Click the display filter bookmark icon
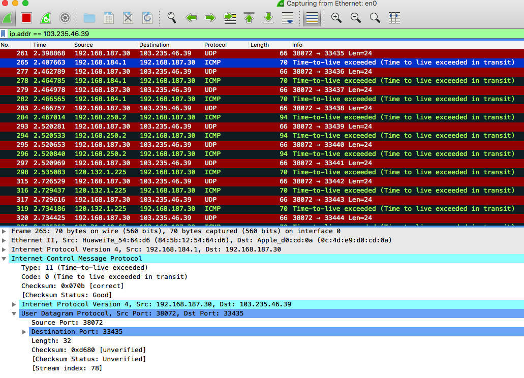 pyautogui.click(x=4, y=34)
